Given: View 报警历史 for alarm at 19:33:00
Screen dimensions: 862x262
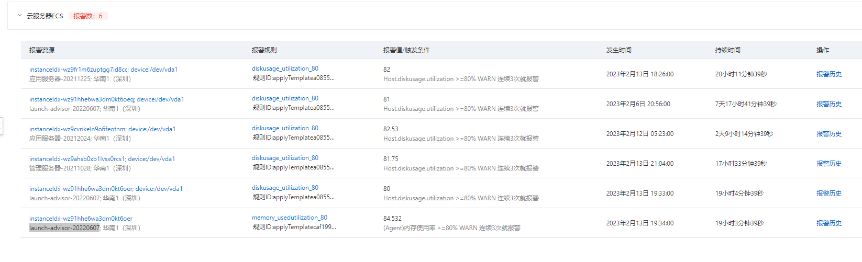Looking at the screenshot, I should 828,193.
